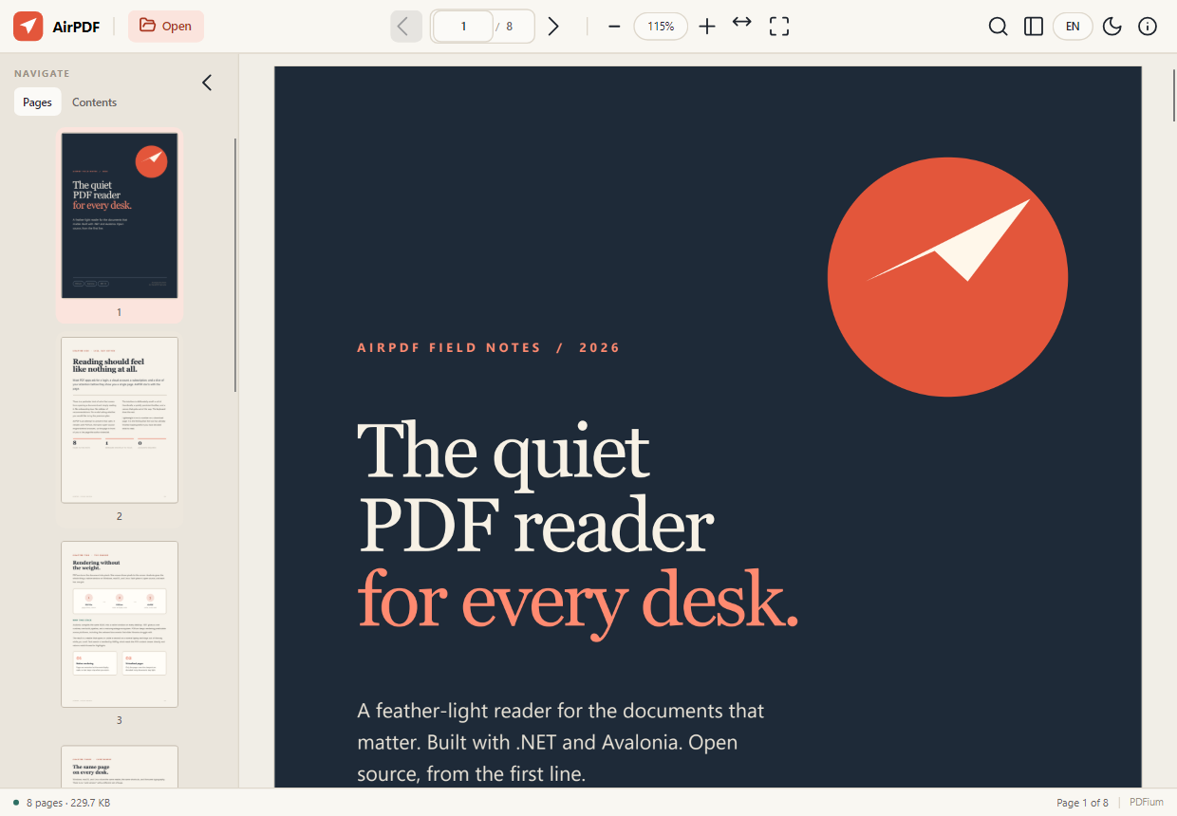Open the partially visible page 4 thumbnail
This screenshot has height=816, width=1177.
click(120, 766)
